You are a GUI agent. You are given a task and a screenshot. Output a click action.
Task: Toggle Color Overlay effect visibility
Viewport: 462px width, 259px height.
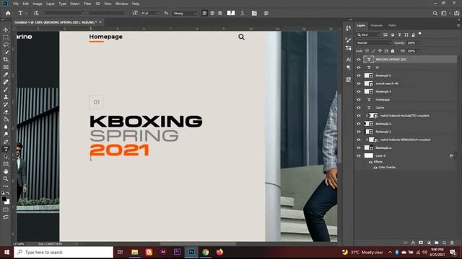pos(375,168)
